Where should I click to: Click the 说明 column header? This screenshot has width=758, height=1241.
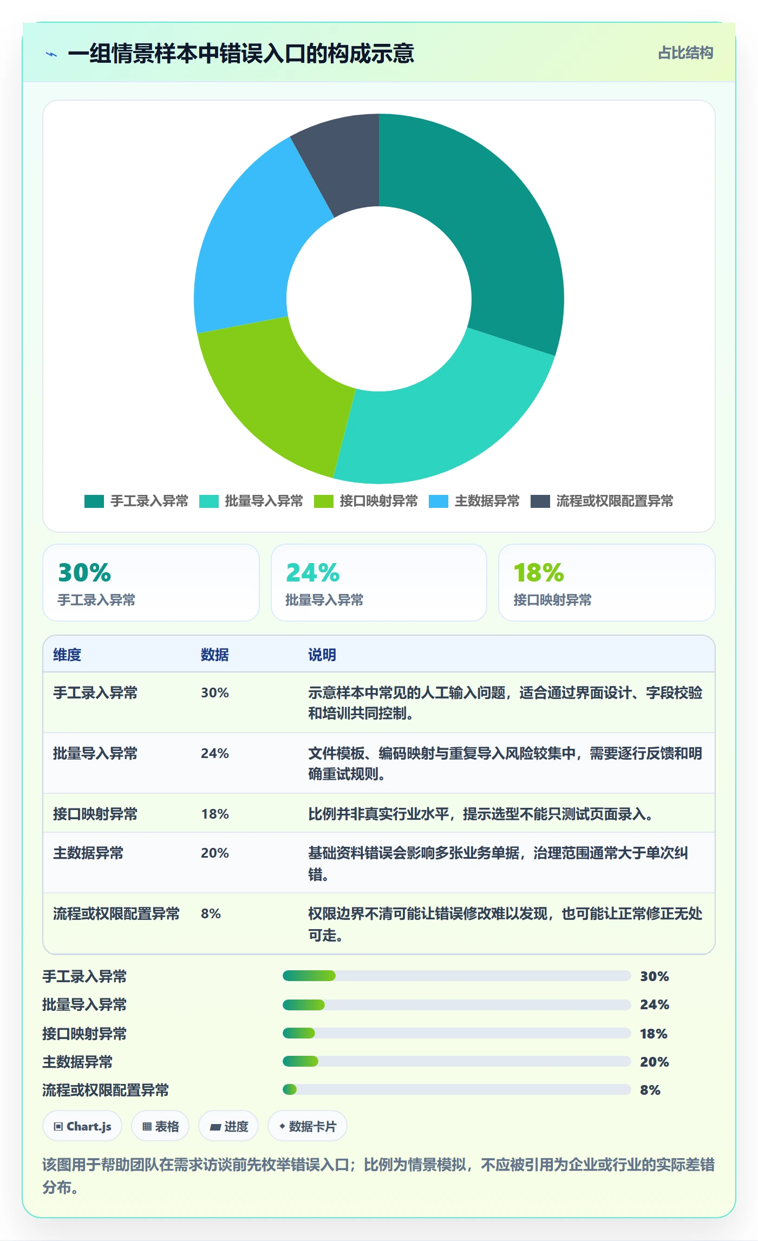[322, 655]
